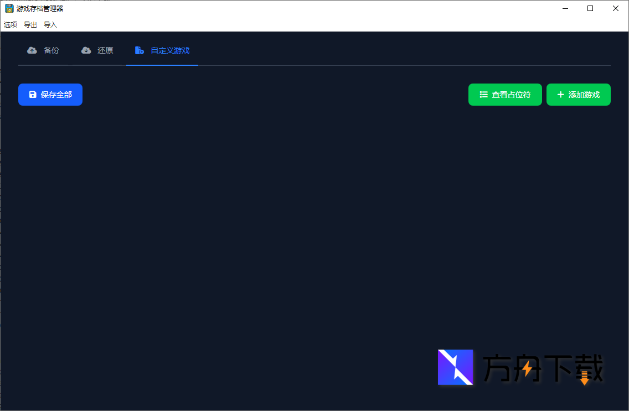Click the application icon in the title bar
The image size is (629, 411).
tap(8, 8)
